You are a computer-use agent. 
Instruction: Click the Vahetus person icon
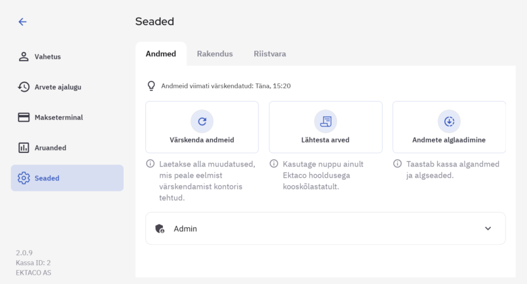coord(24,56)
